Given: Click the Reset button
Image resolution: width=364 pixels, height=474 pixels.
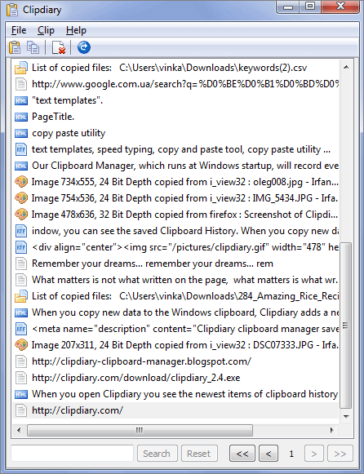Looking at the screenshot, I should 199,454.
